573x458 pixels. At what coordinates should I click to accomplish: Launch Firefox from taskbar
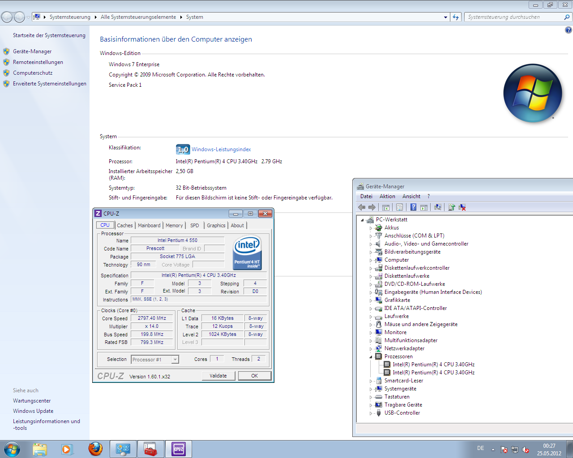pos(95,449)
